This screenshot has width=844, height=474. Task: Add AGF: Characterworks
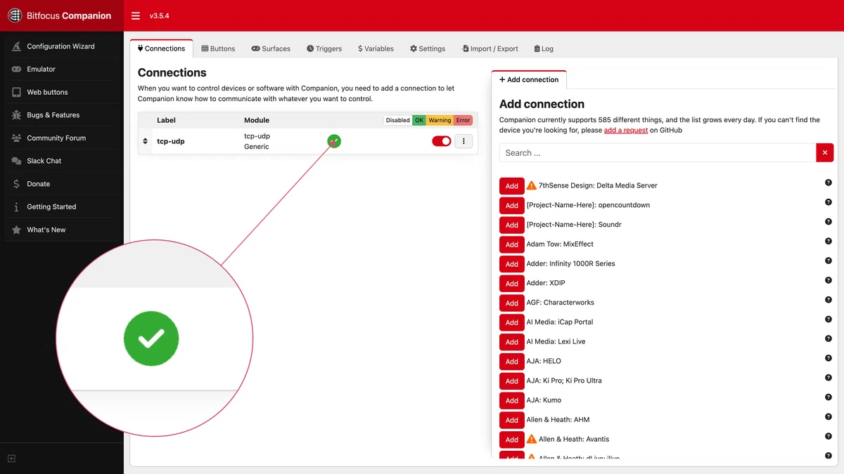click(511, 303)
